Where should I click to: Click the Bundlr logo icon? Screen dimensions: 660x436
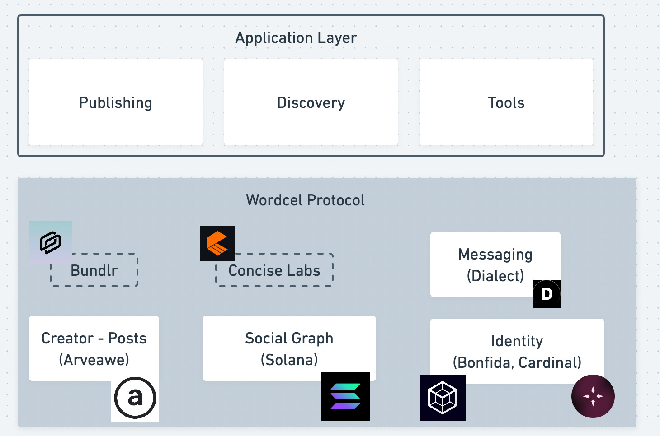[x=51, y=243]
